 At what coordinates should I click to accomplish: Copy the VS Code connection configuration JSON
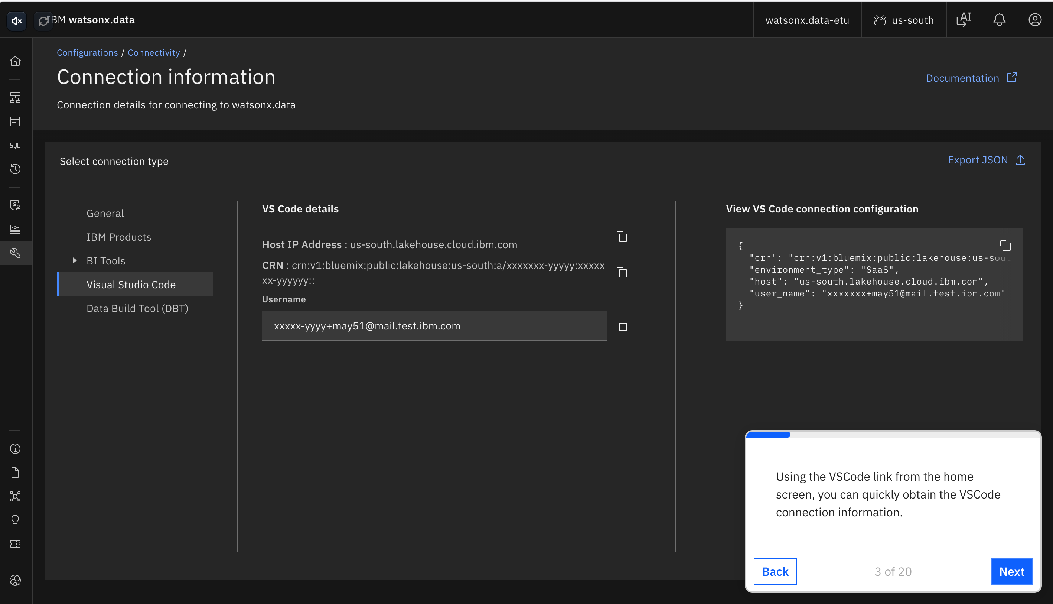pos(1005,246)
